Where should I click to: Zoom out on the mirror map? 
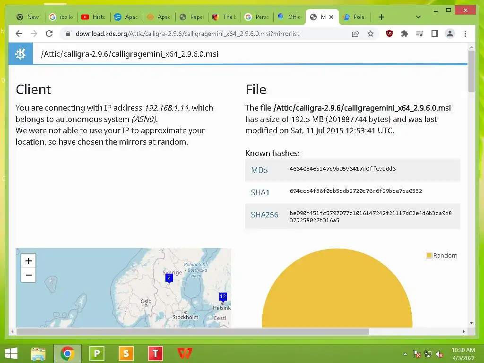(28, 275)
